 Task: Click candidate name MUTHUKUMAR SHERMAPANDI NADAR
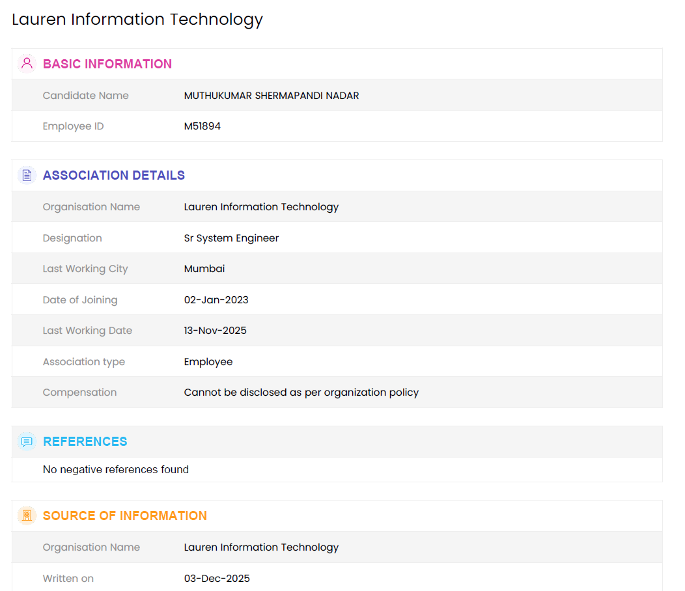[272, 96]
